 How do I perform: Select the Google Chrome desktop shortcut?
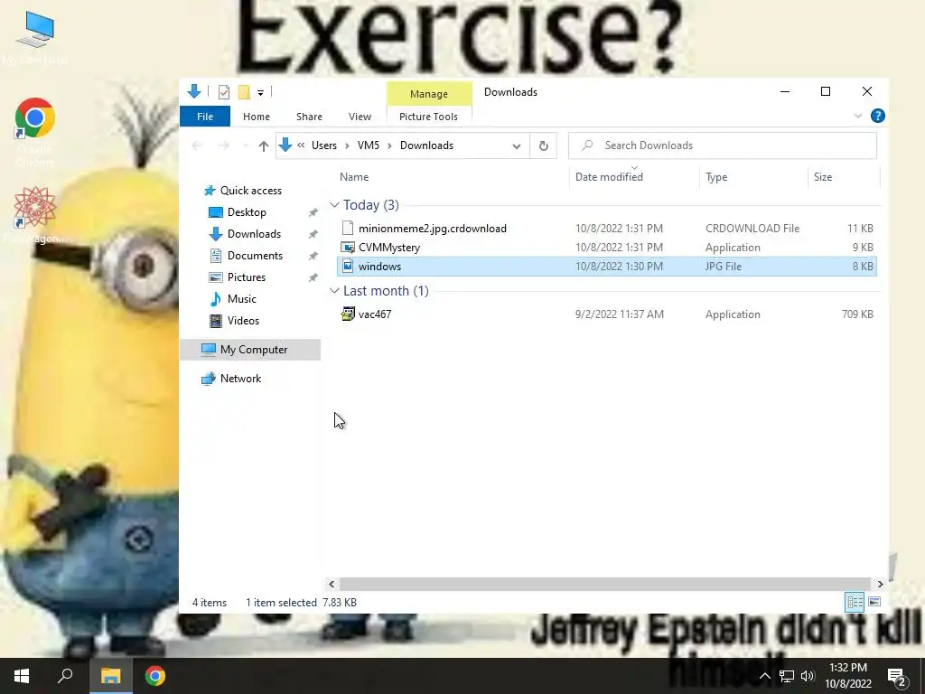point(35,133)
